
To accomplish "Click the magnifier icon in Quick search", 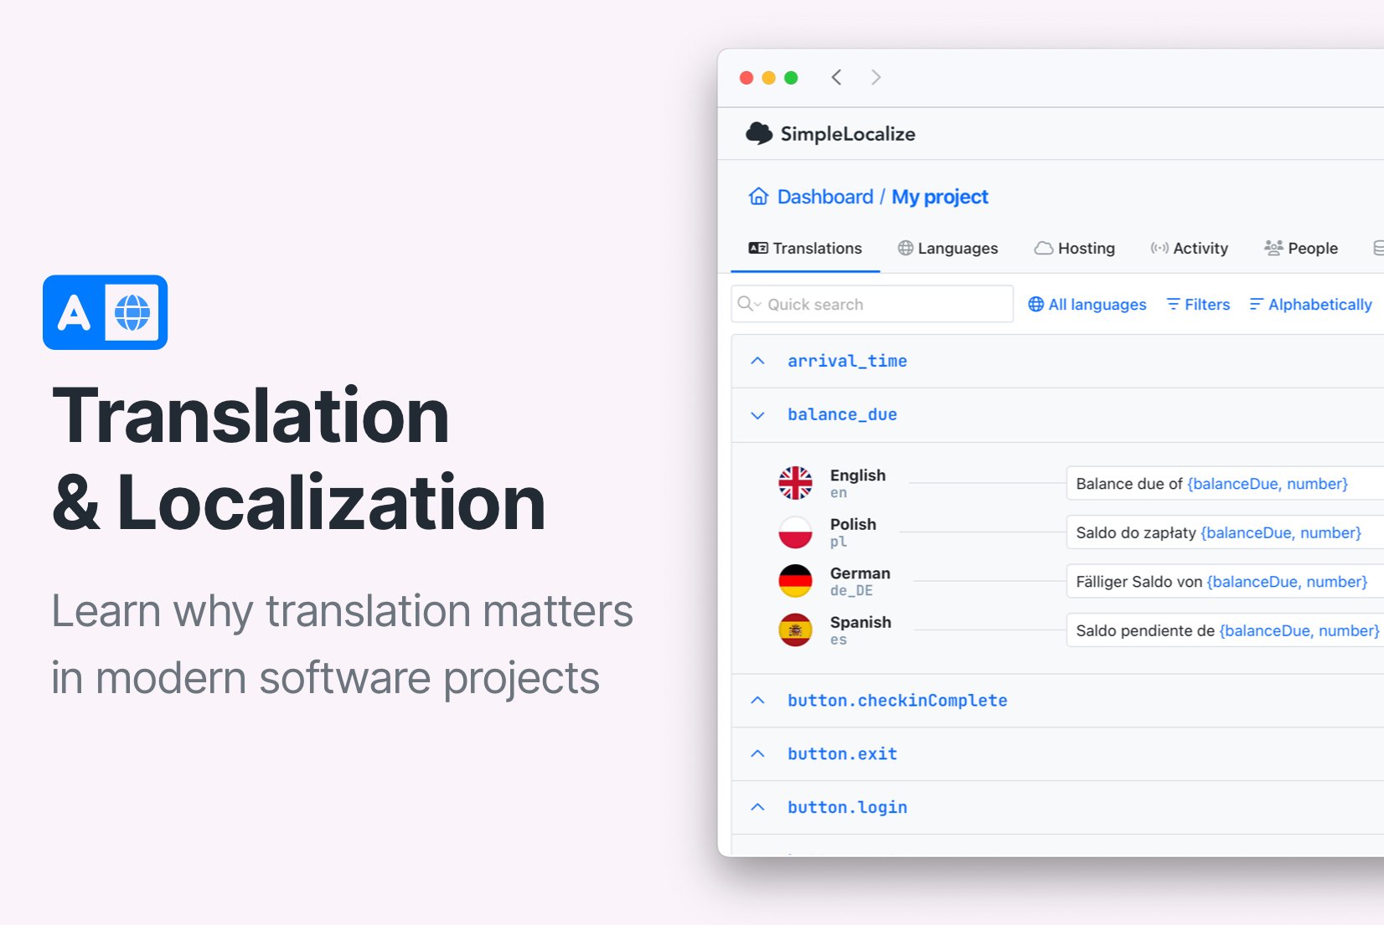I will tap(745, 304).
